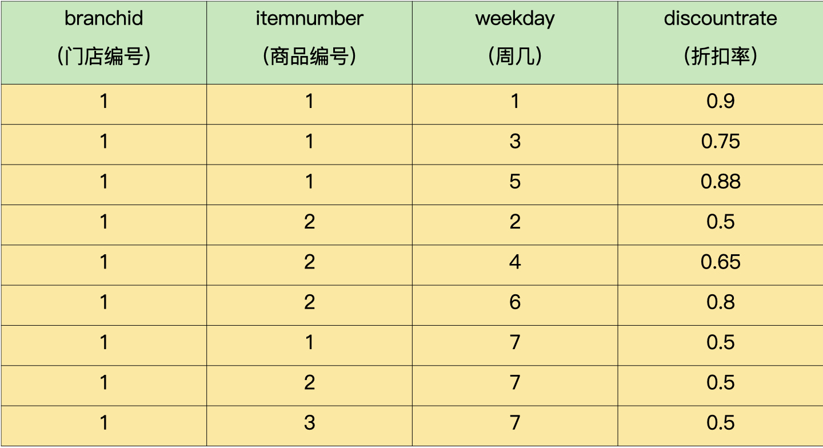823x448 pixels.
Task: Select the 0.75 discount rate cell
Action: 720,142
